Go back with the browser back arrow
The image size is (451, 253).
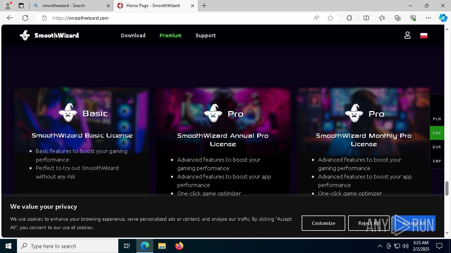tap(10, 18)
